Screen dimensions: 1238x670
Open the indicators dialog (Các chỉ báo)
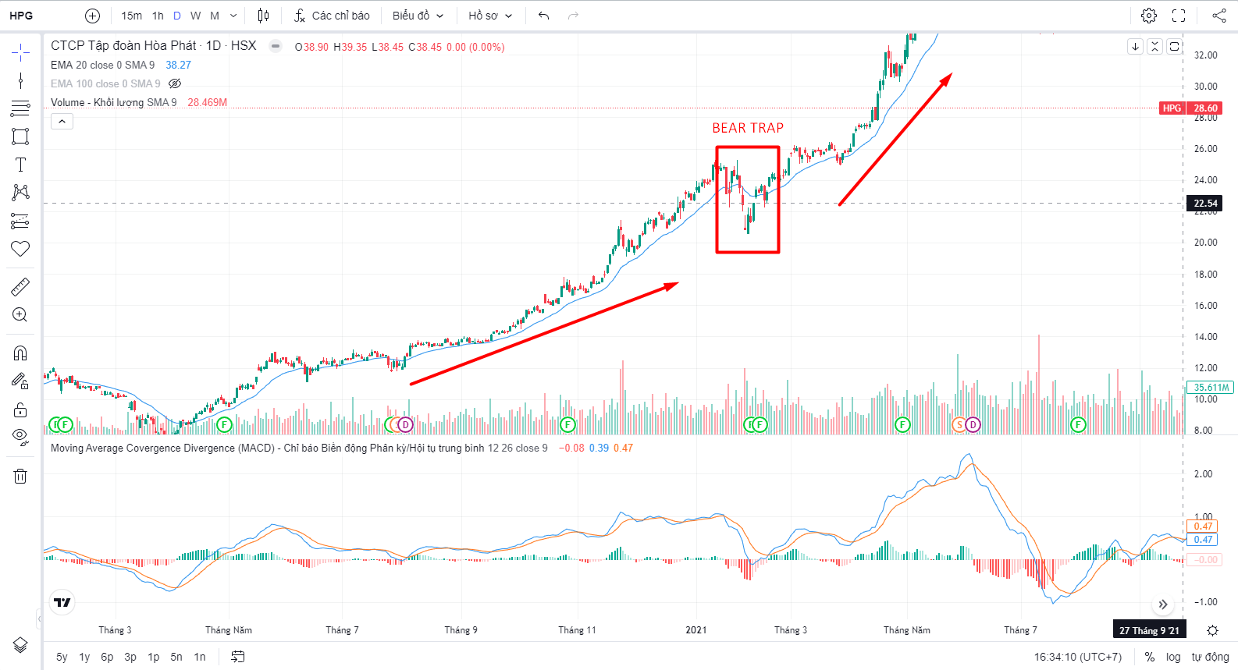point(332,16)
